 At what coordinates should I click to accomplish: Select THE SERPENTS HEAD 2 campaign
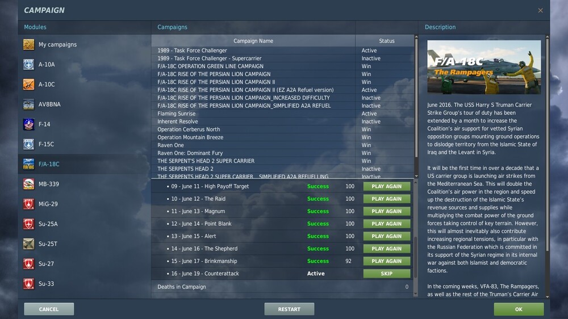tap(282, 169)
